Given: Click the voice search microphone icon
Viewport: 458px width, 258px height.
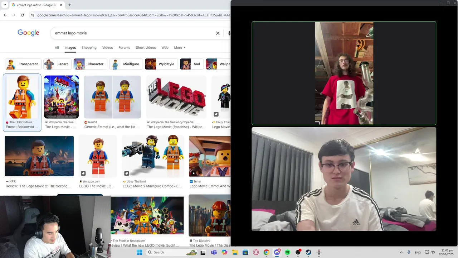Looking at the screenshot, I should pyautogui.click(x=229, y=33).
